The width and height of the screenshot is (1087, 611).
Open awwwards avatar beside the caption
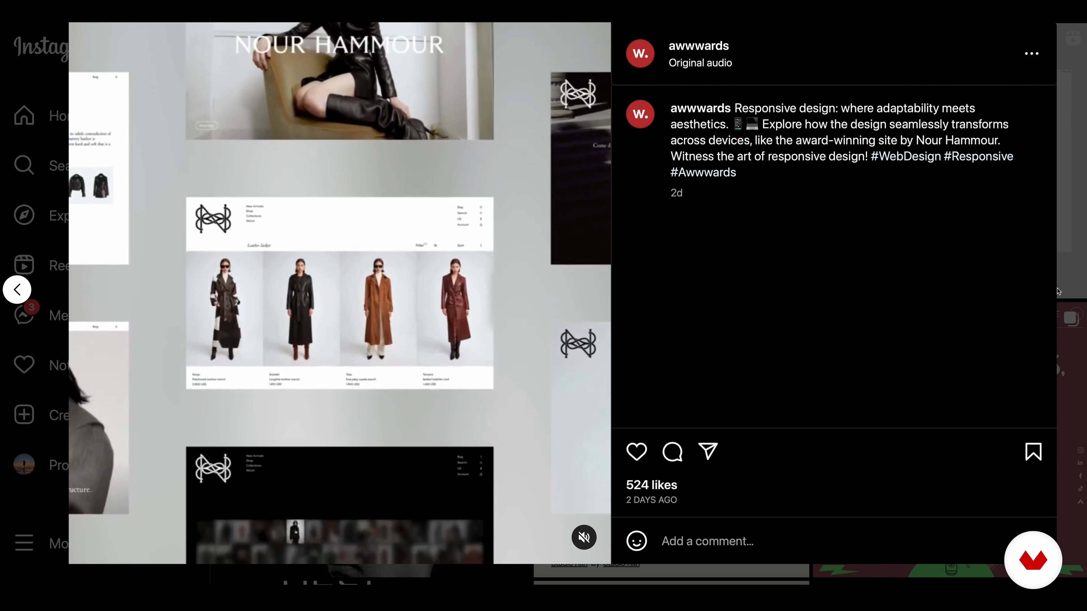[640, 114]
